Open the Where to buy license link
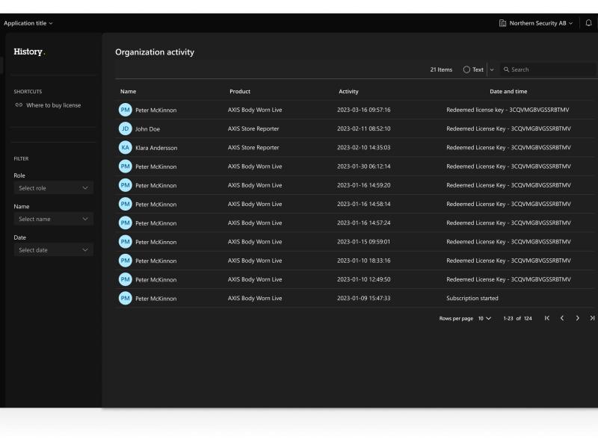This screenshot has width=598, height=448. point(53,105)
